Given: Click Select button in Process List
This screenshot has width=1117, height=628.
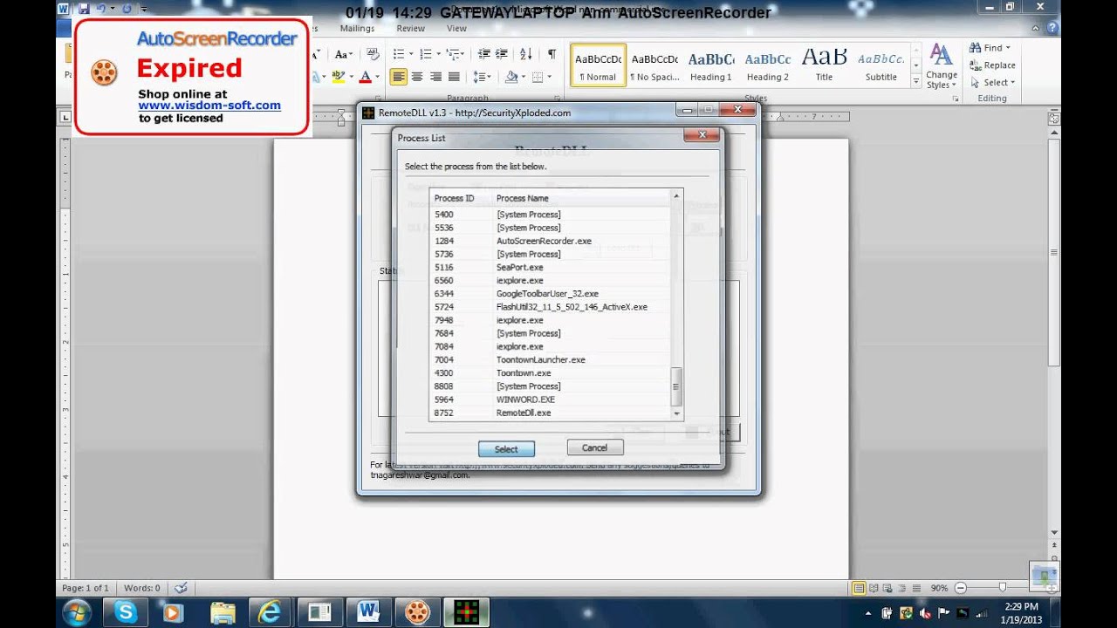Looking at the screenshot, I should (x=506, y=449).
